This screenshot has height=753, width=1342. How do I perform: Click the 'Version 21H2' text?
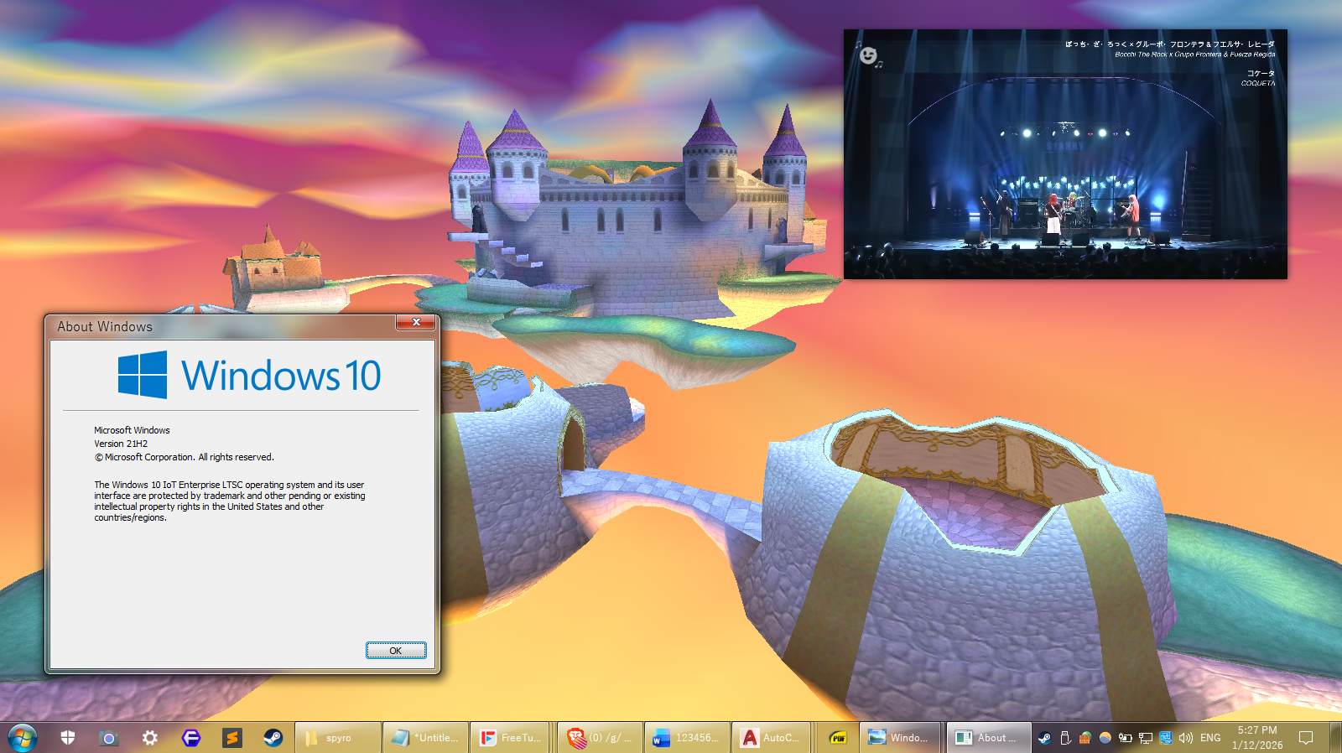point(121,444)
